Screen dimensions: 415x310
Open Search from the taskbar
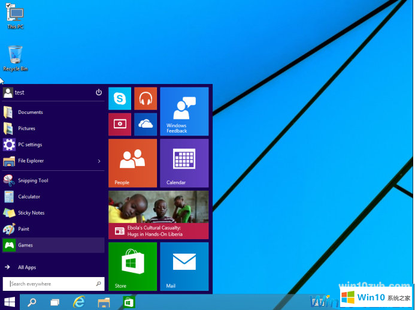[32, 302]
